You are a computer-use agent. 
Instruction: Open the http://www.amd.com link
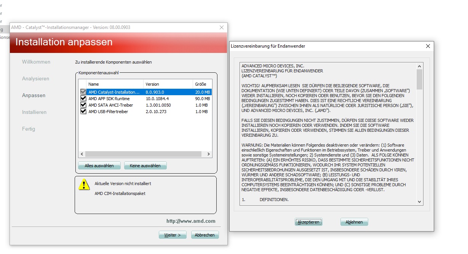click(191, 221)
